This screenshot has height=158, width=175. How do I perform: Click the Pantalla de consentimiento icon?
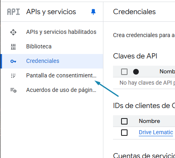click(x=13, y=76)
